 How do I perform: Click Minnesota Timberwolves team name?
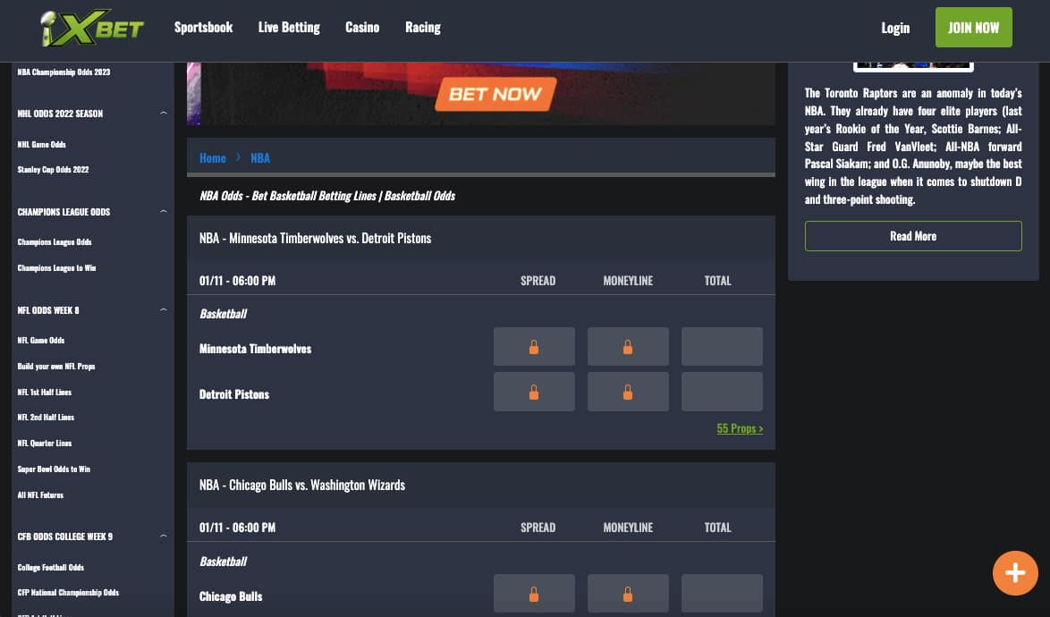pos(255,349)
